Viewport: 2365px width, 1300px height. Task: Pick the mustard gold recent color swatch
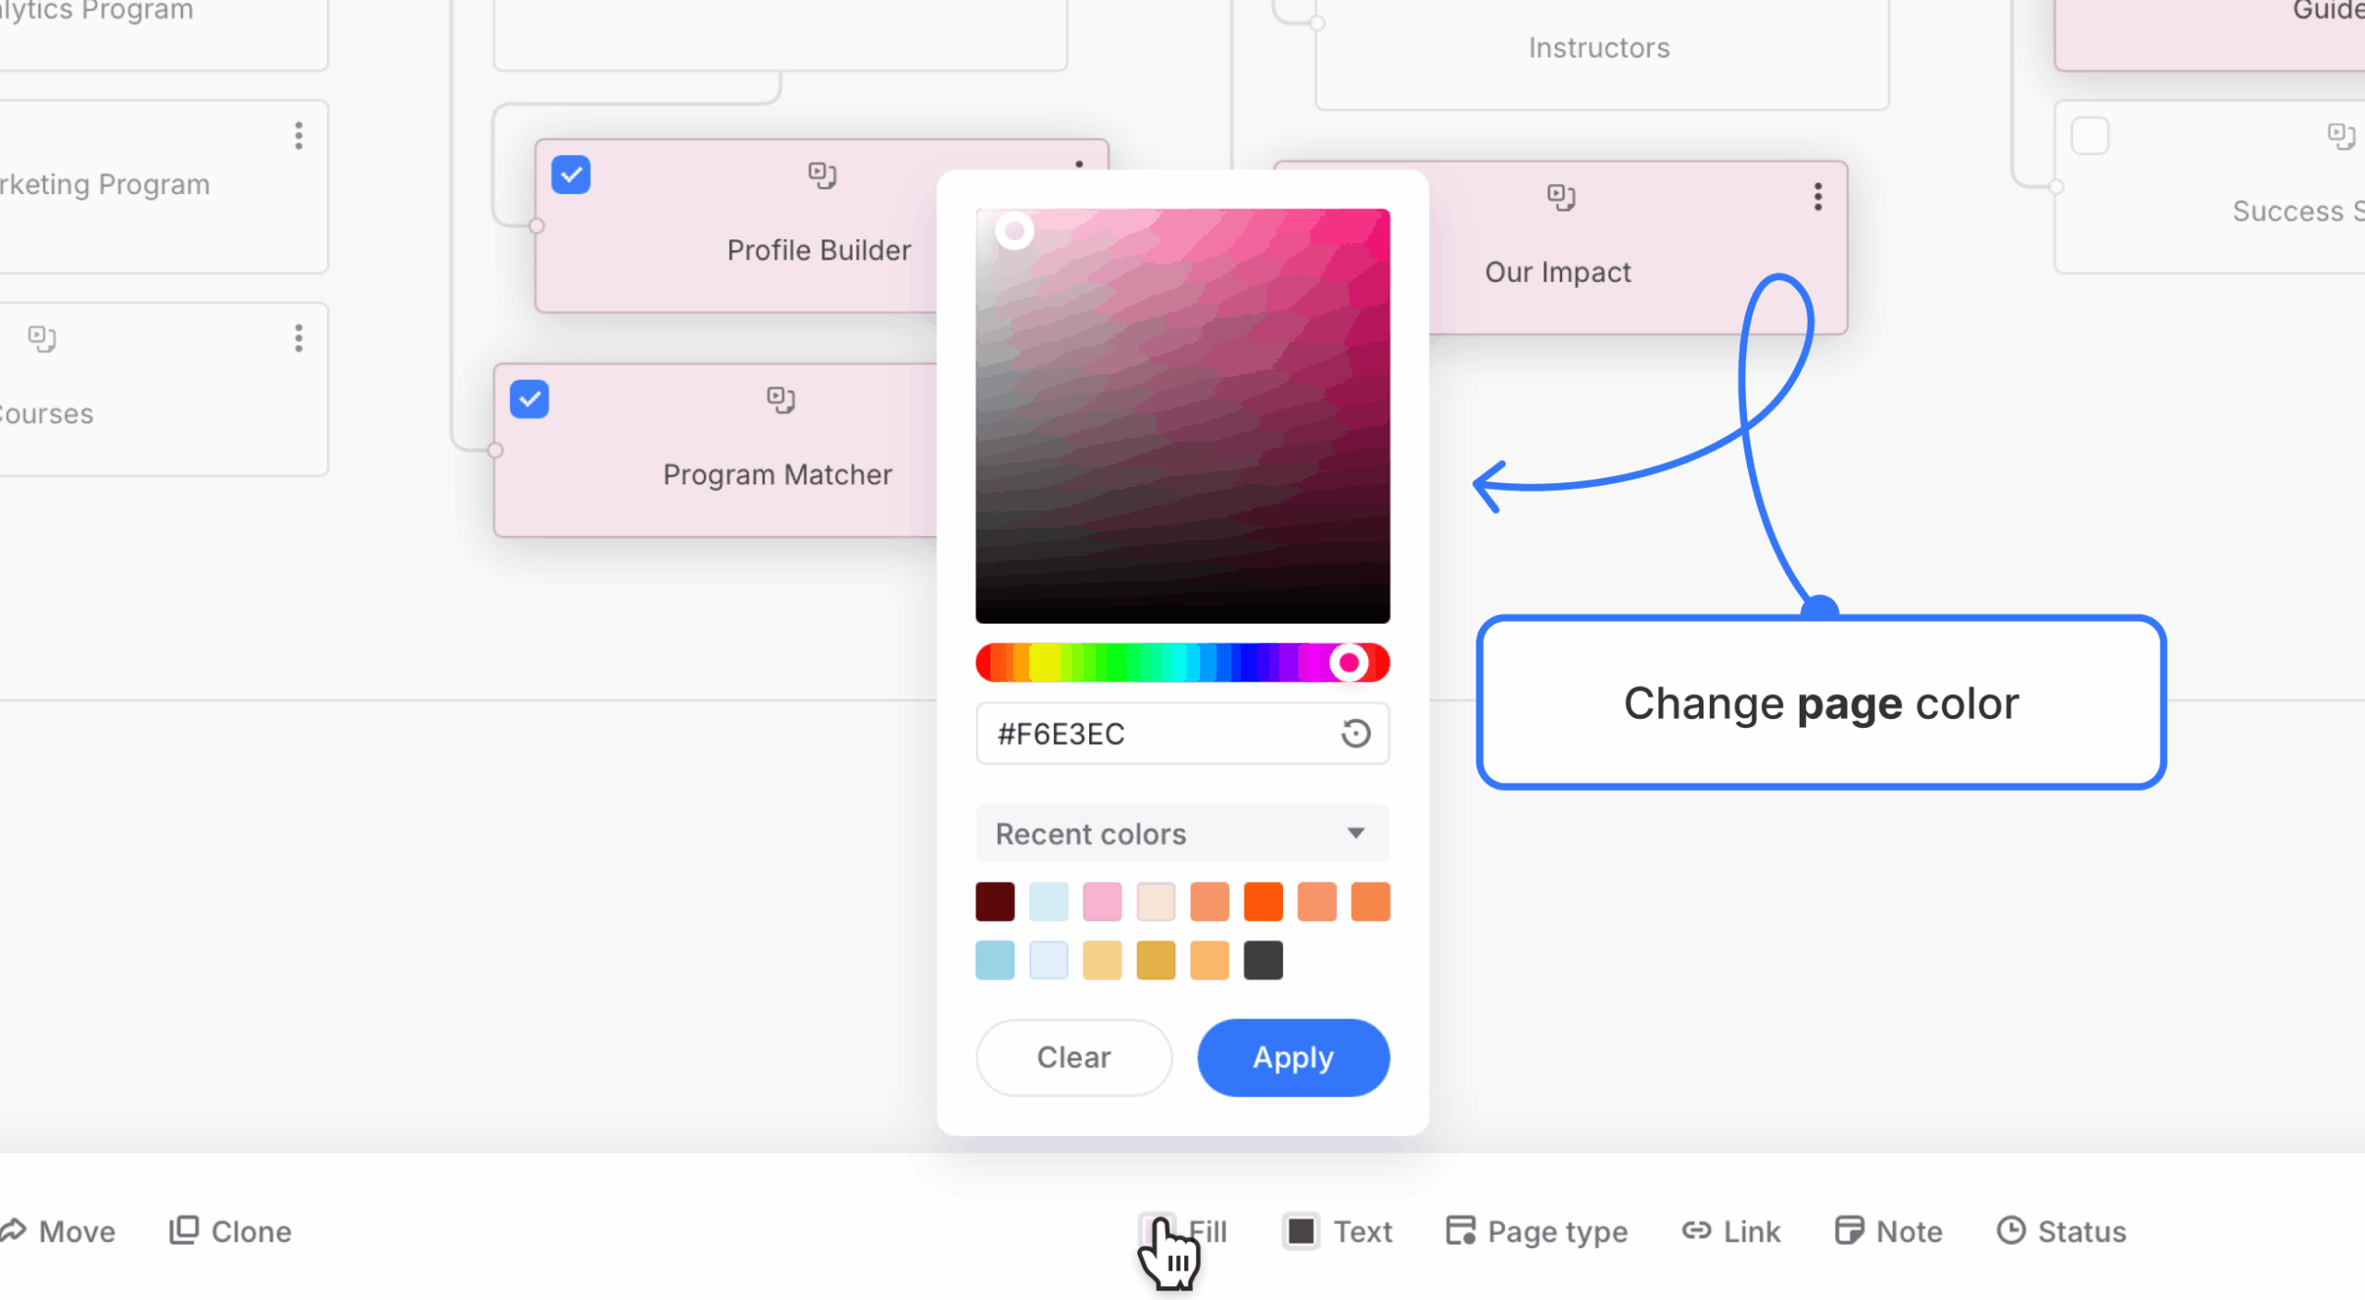point(1156,961)
